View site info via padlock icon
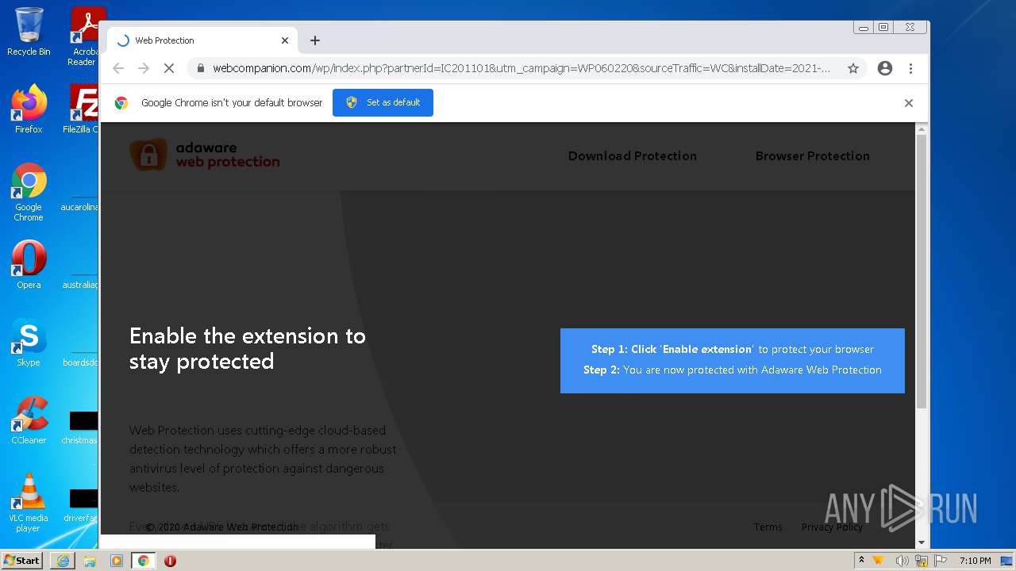The width and height of the screenshot is (1016, 571). coord(201,68)
